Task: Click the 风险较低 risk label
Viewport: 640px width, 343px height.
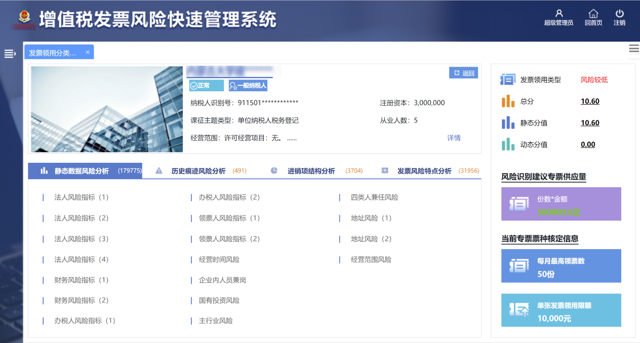Action: tap(594, 80)
